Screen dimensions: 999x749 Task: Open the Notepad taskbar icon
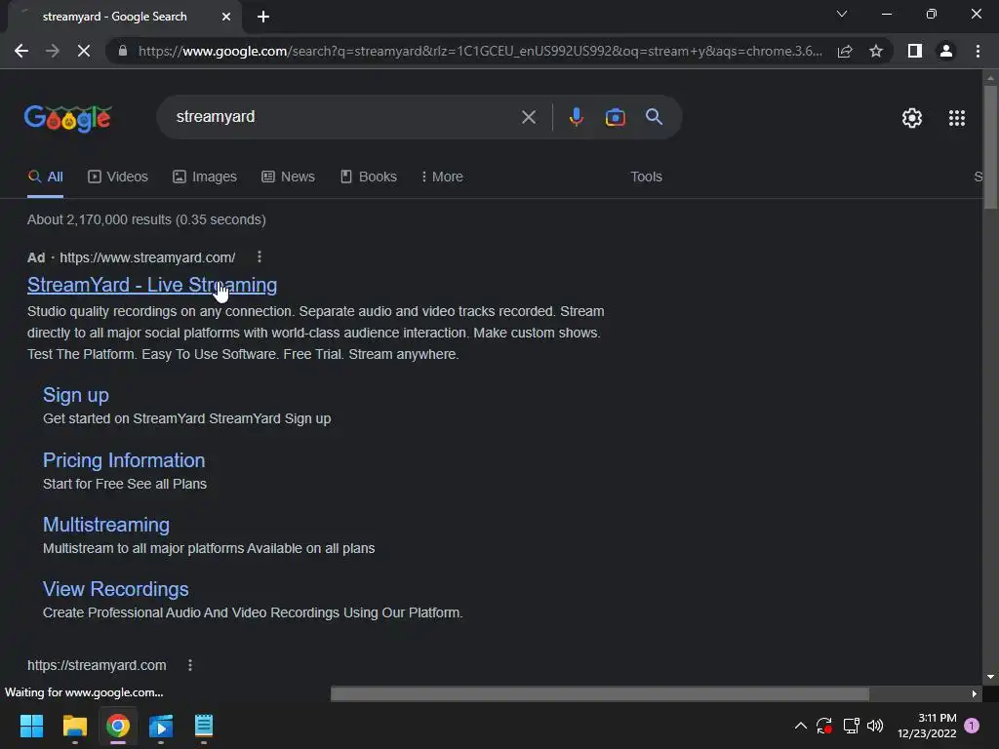(204, 726)
